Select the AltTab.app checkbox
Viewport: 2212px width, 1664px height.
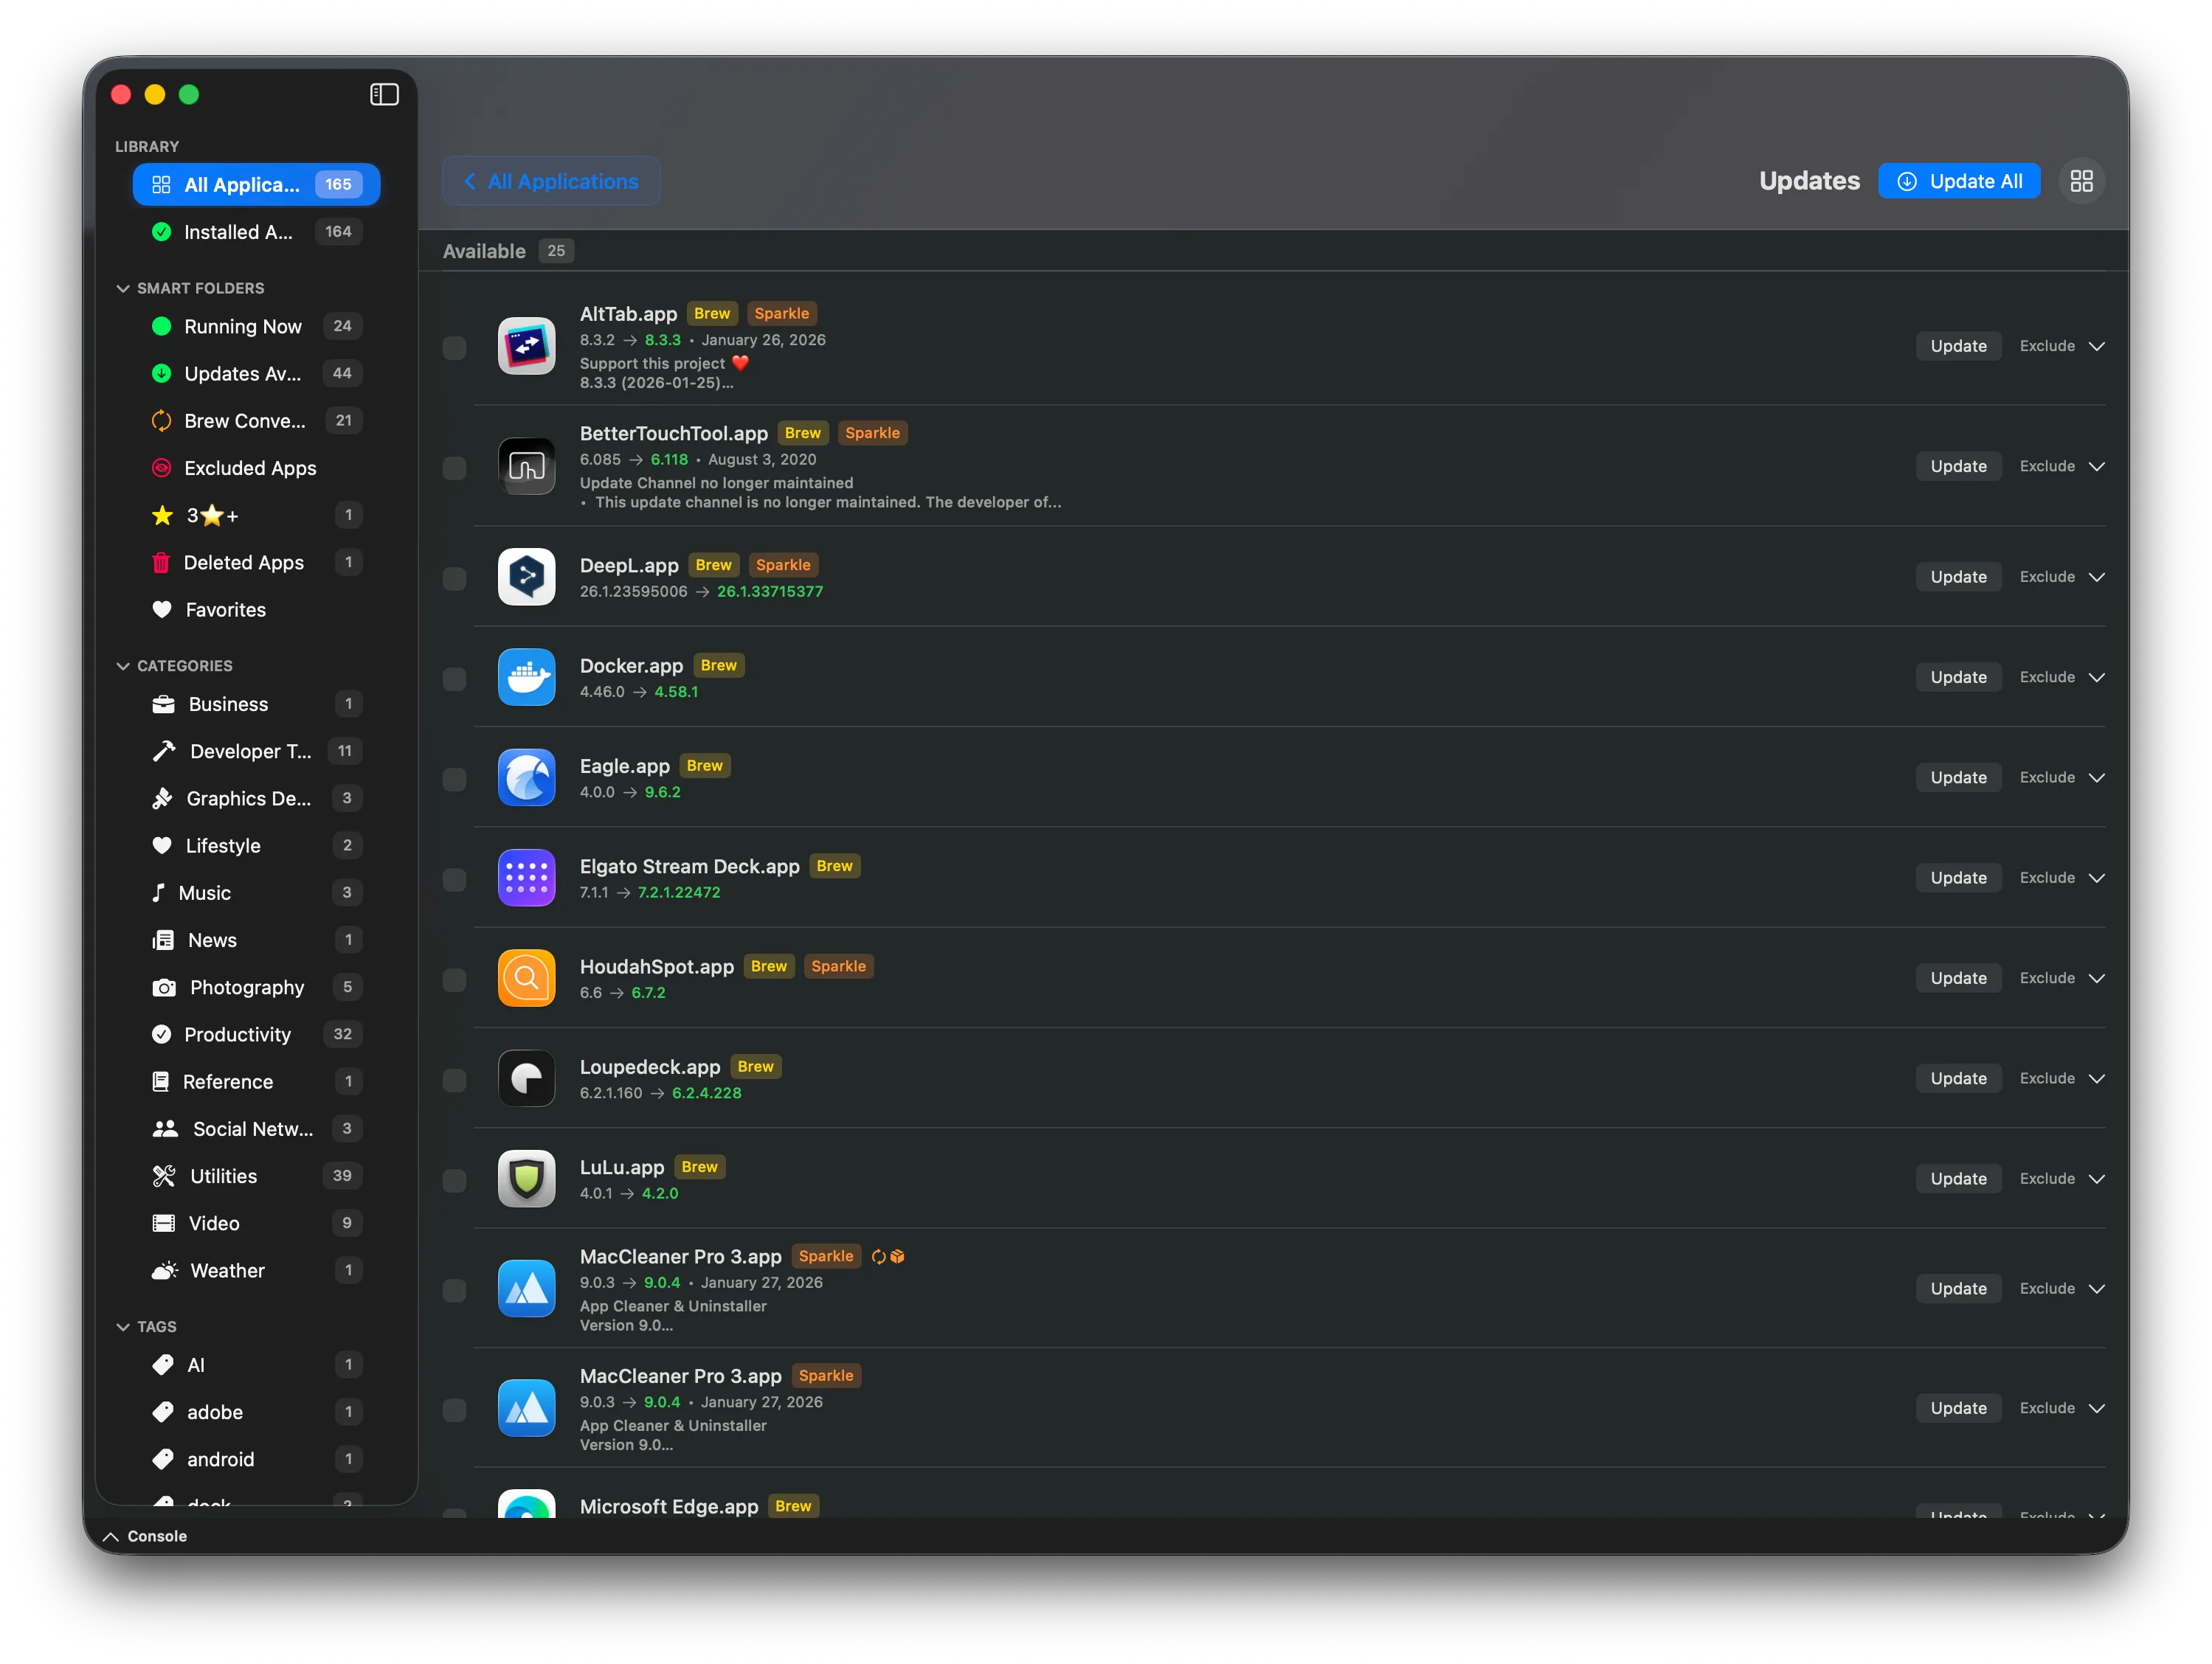coord(454,348)
